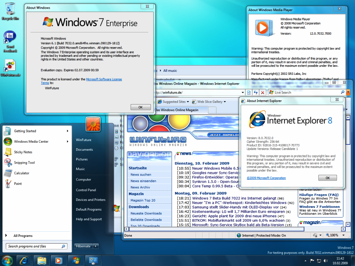Open search provider dropdown in IE

pos(348,92)
